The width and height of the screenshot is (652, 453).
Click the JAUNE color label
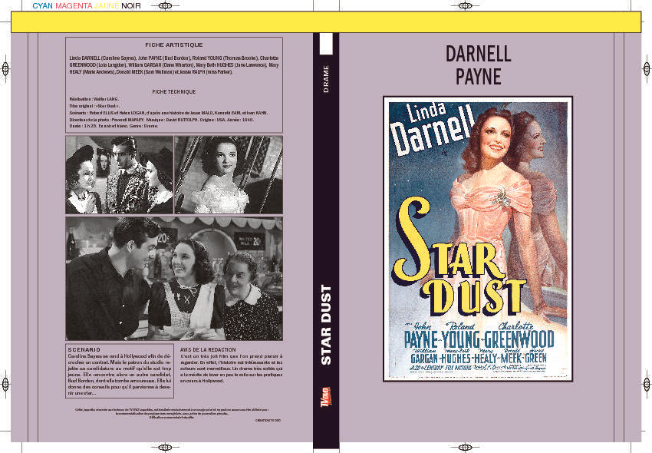coord(107,6)
